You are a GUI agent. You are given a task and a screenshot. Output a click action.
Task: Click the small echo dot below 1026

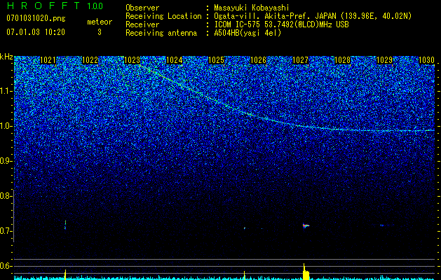[x=245, y=228]
